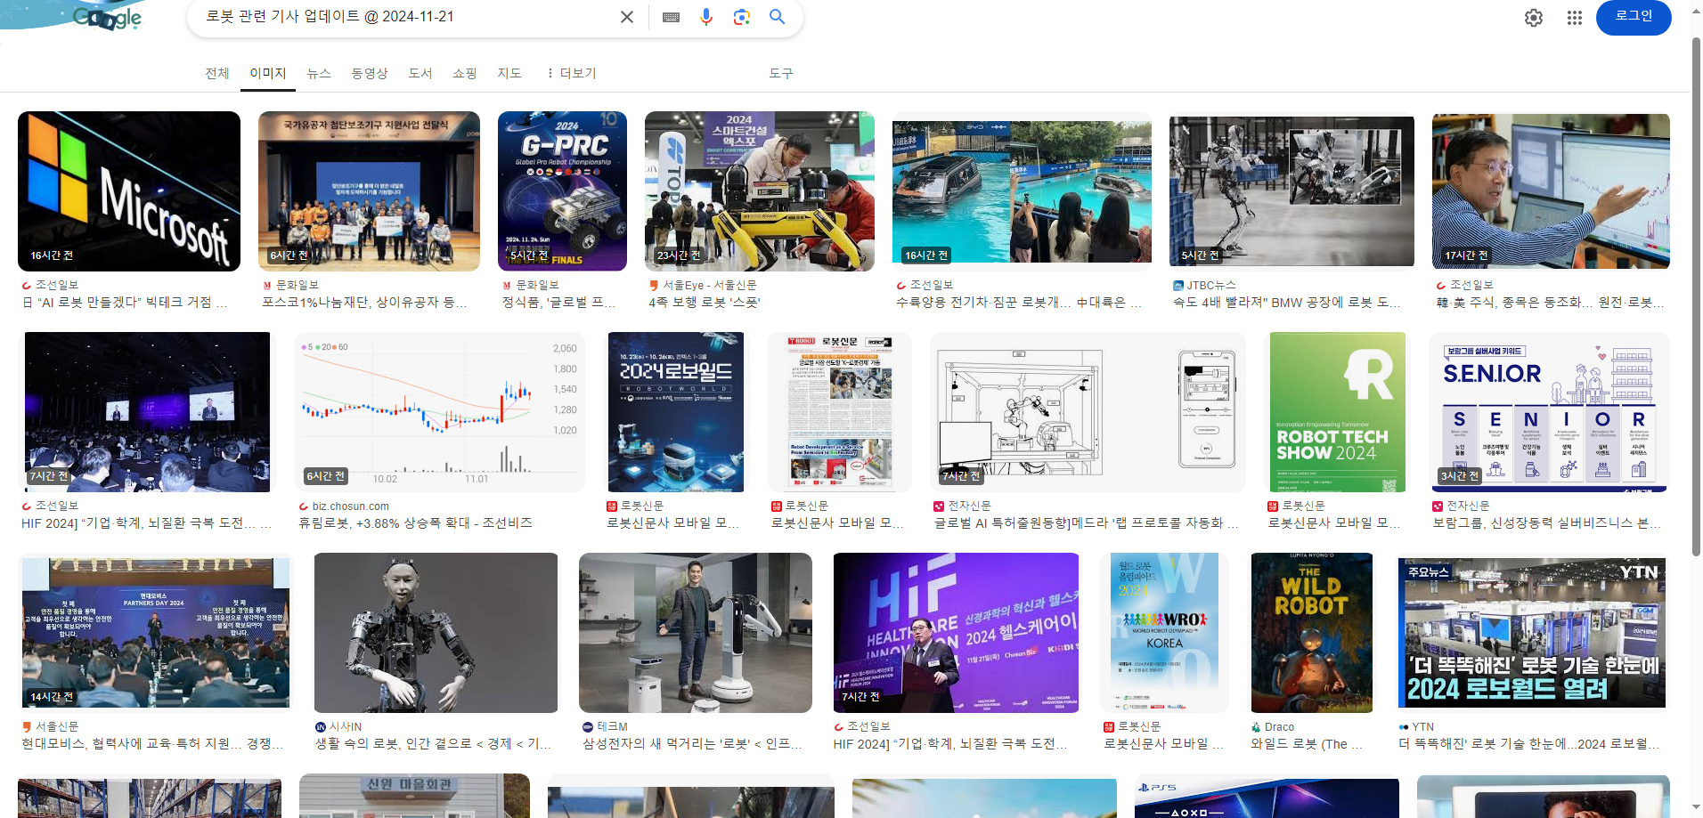Open the G-PRC championship poster image
Screen dimensions: 1703x818
[x=562, y=191]
